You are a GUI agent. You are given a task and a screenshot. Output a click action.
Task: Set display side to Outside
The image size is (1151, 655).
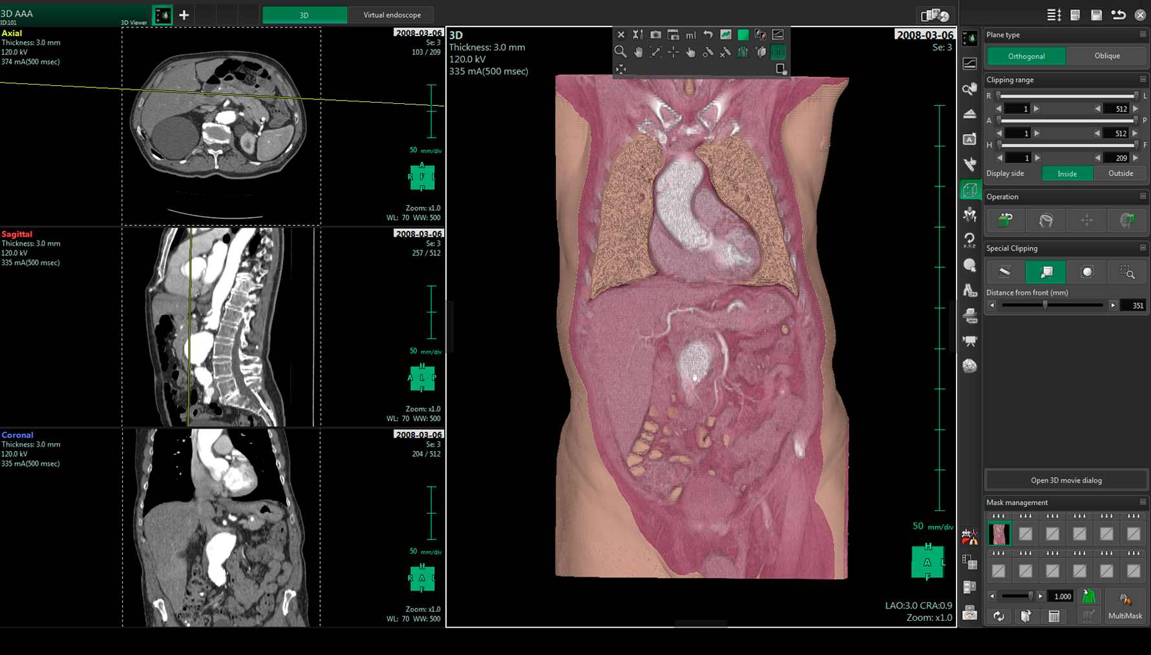(1120, 174)
